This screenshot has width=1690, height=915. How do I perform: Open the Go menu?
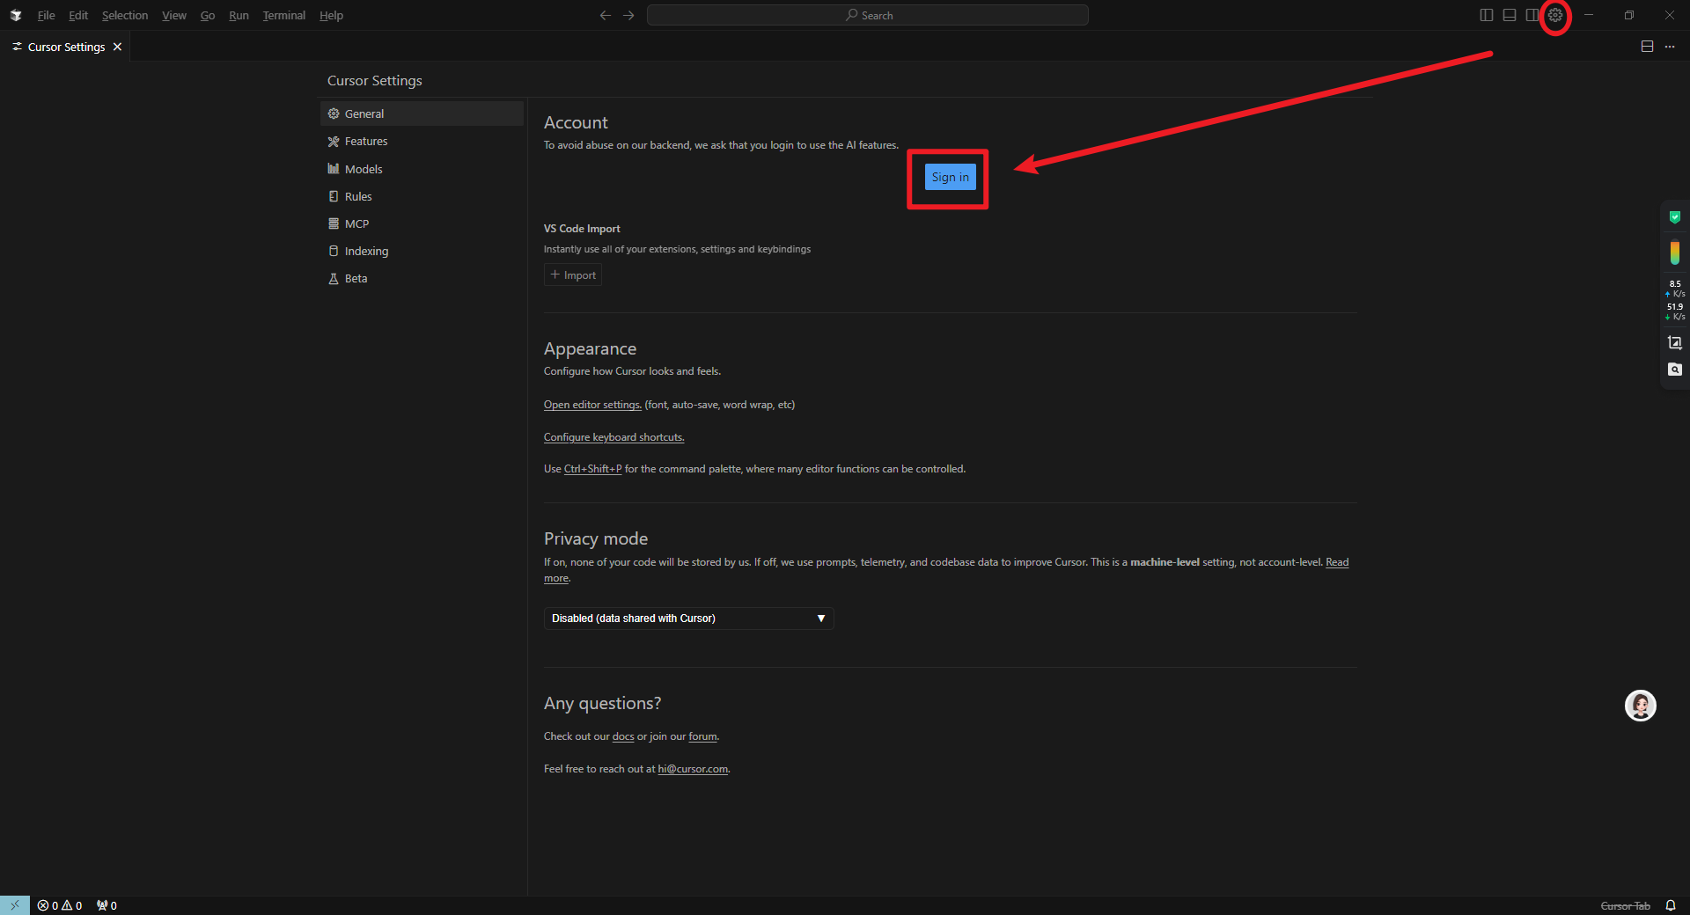coord(208,15)
